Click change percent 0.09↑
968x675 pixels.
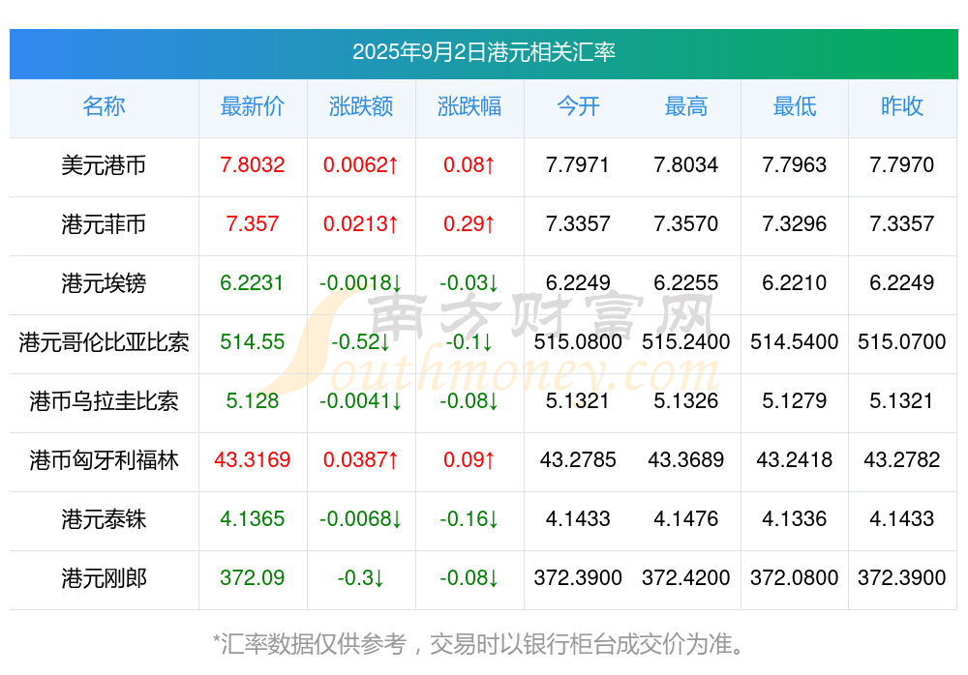click(469, 459)
